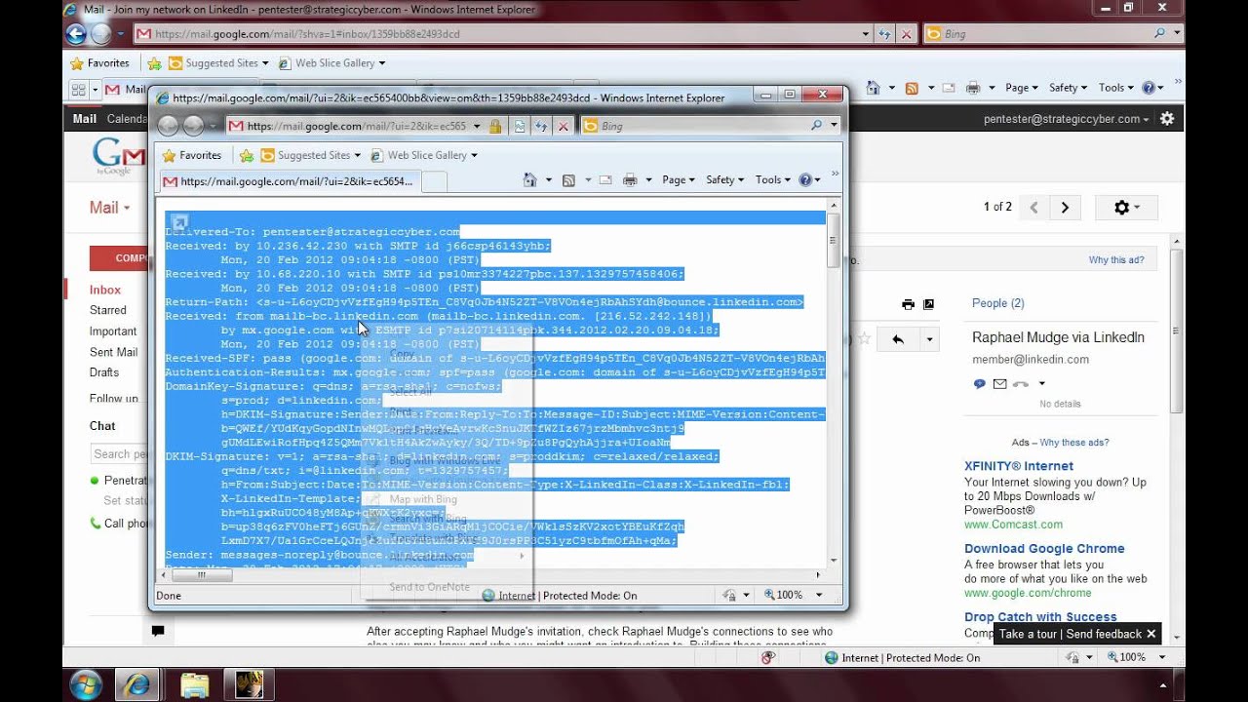
Task: Expand the reply options arrow beside Reply
Action: (929, 339)
